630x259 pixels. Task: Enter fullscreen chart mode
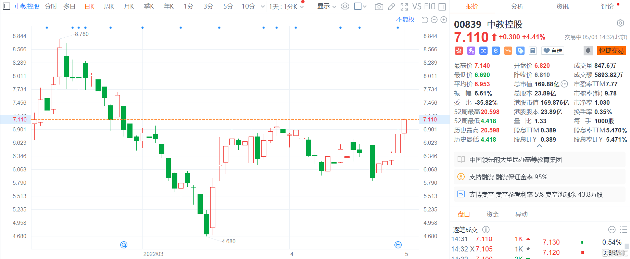(x=404, y=7)
